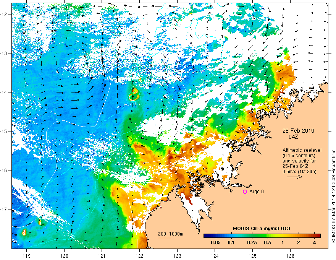Click the longitude axis label '122'

pyautogui.click(x=139, y=256)
